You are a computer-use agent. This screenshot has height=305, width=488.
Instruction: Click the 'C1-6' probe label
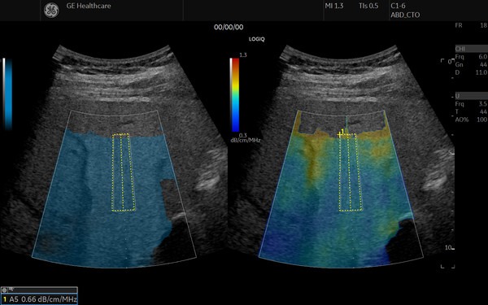[398, 6]
